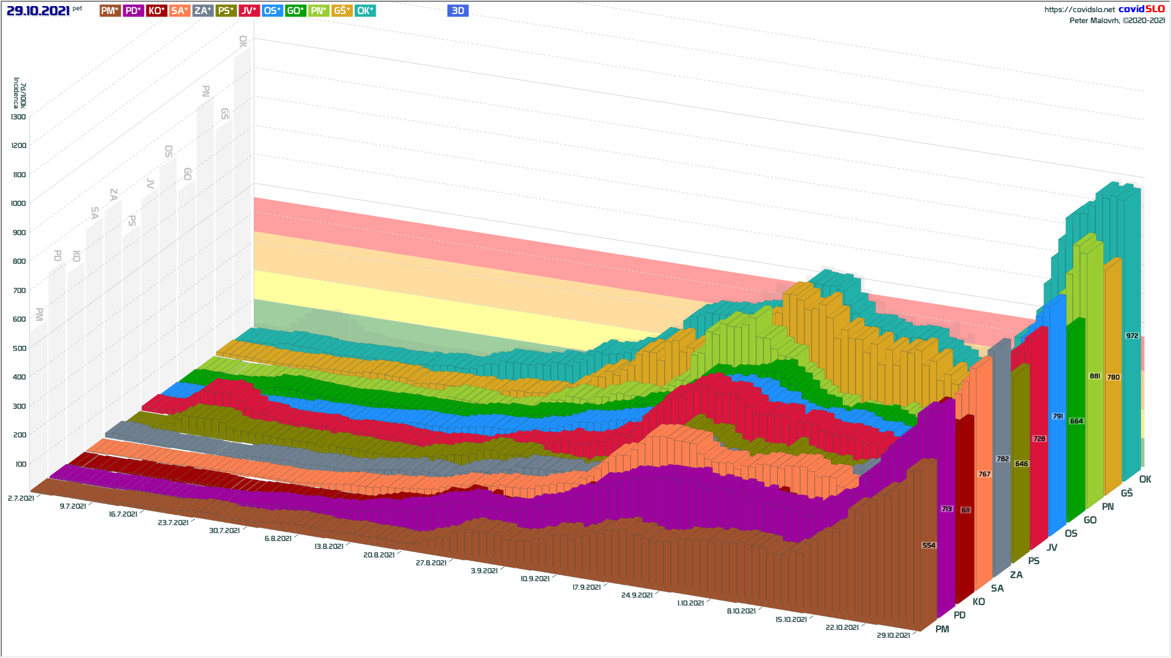Select the 2.7.2021 axis date tick
This screenshot has height=658, width=1171.
click(21, 498)
